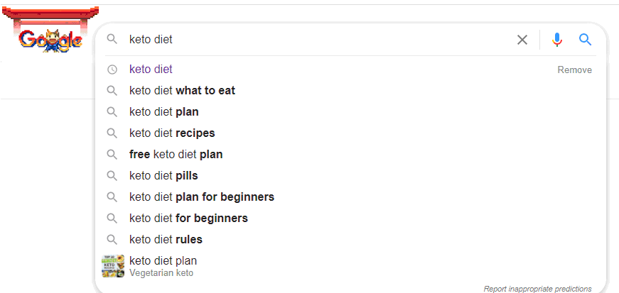
Task: Pick the 'free keto diet plan' suggestion
Action: pos(176,155)
